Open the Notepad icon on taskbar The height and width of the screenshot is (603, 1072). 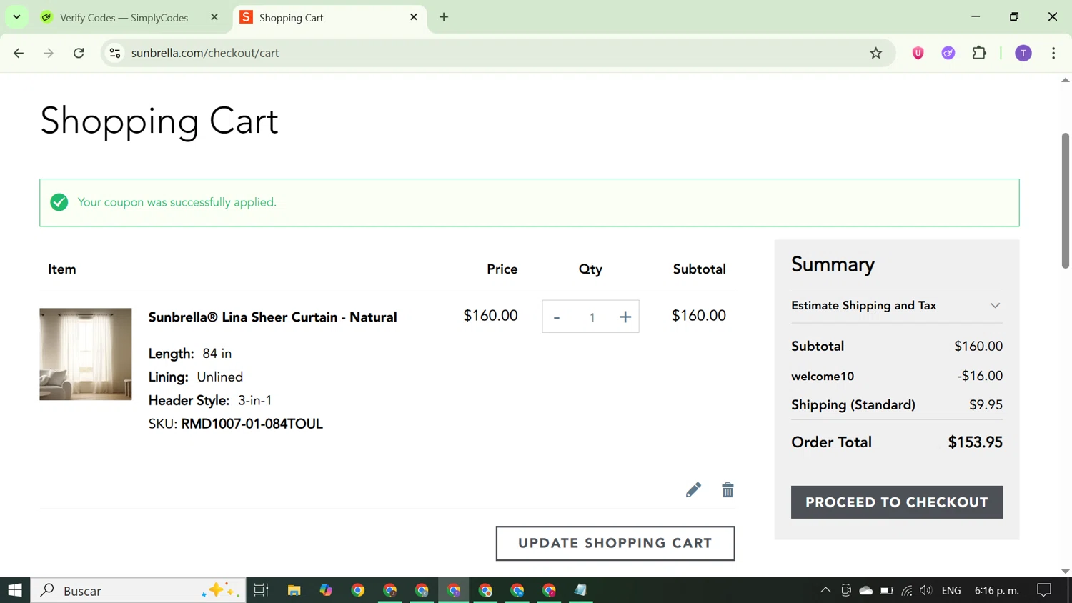(581, 590)
